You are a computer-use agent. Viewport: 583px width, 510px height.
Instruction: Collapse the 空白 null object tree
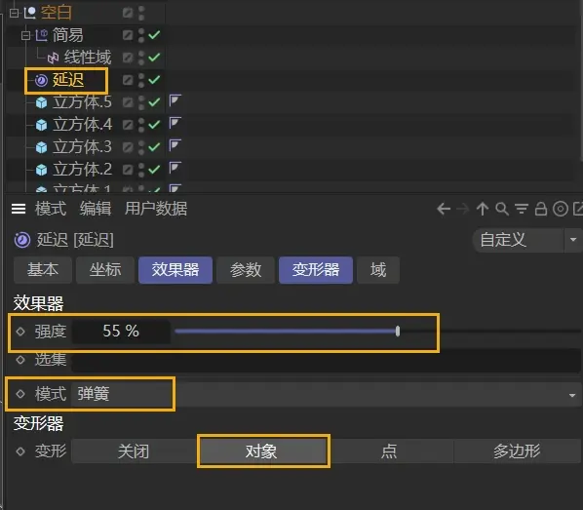pyautogui.click(x=14, y=13)
